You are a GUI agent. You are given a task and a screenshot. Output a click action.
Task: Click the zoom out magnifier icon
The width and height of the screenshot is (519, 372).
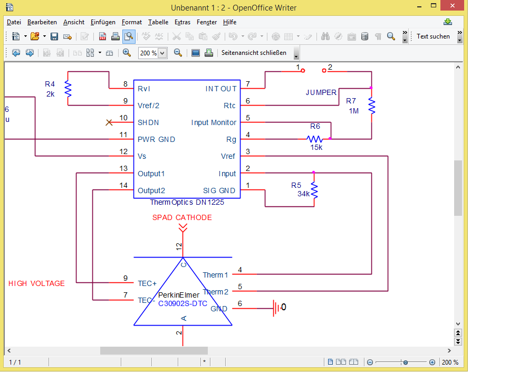coord(178,53)
